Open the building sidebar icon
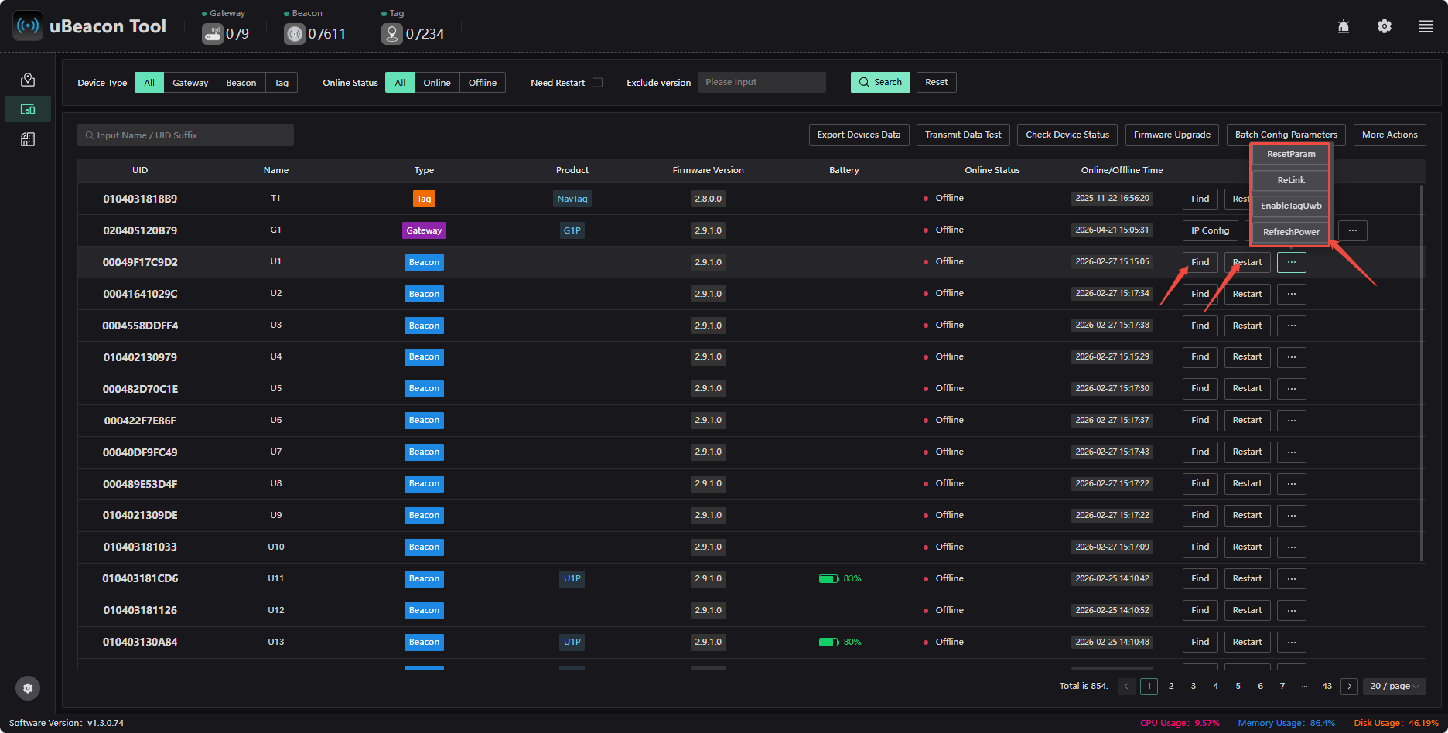The width and height of the screenshot is (1448, 733). tap(28, 139)
